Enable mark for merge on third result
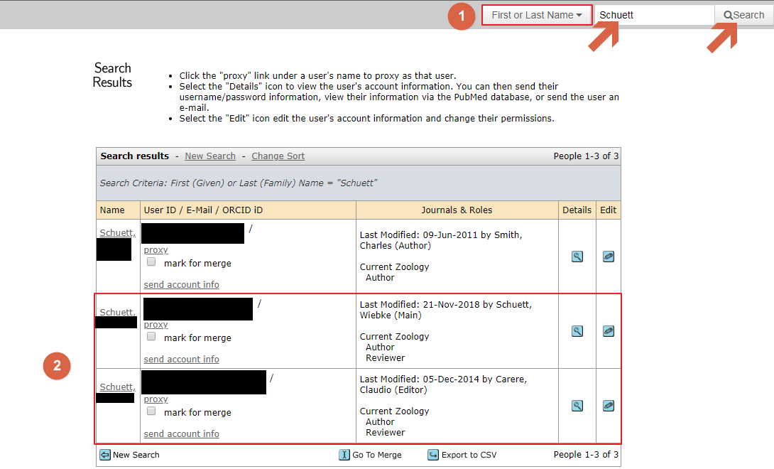 point(151,411)
